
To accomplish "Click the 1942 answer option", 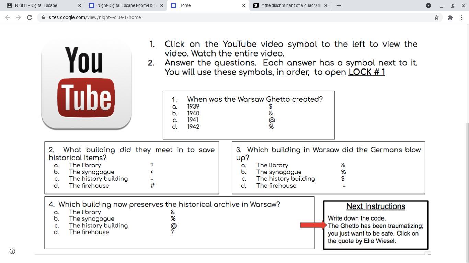I will pos(193,127).
